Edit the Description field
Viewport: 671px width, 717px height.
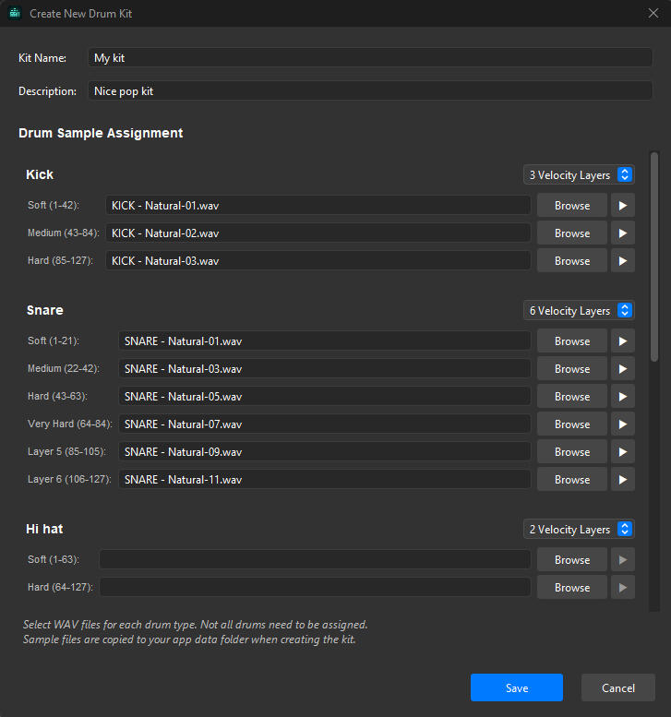(x=369, y=92)
